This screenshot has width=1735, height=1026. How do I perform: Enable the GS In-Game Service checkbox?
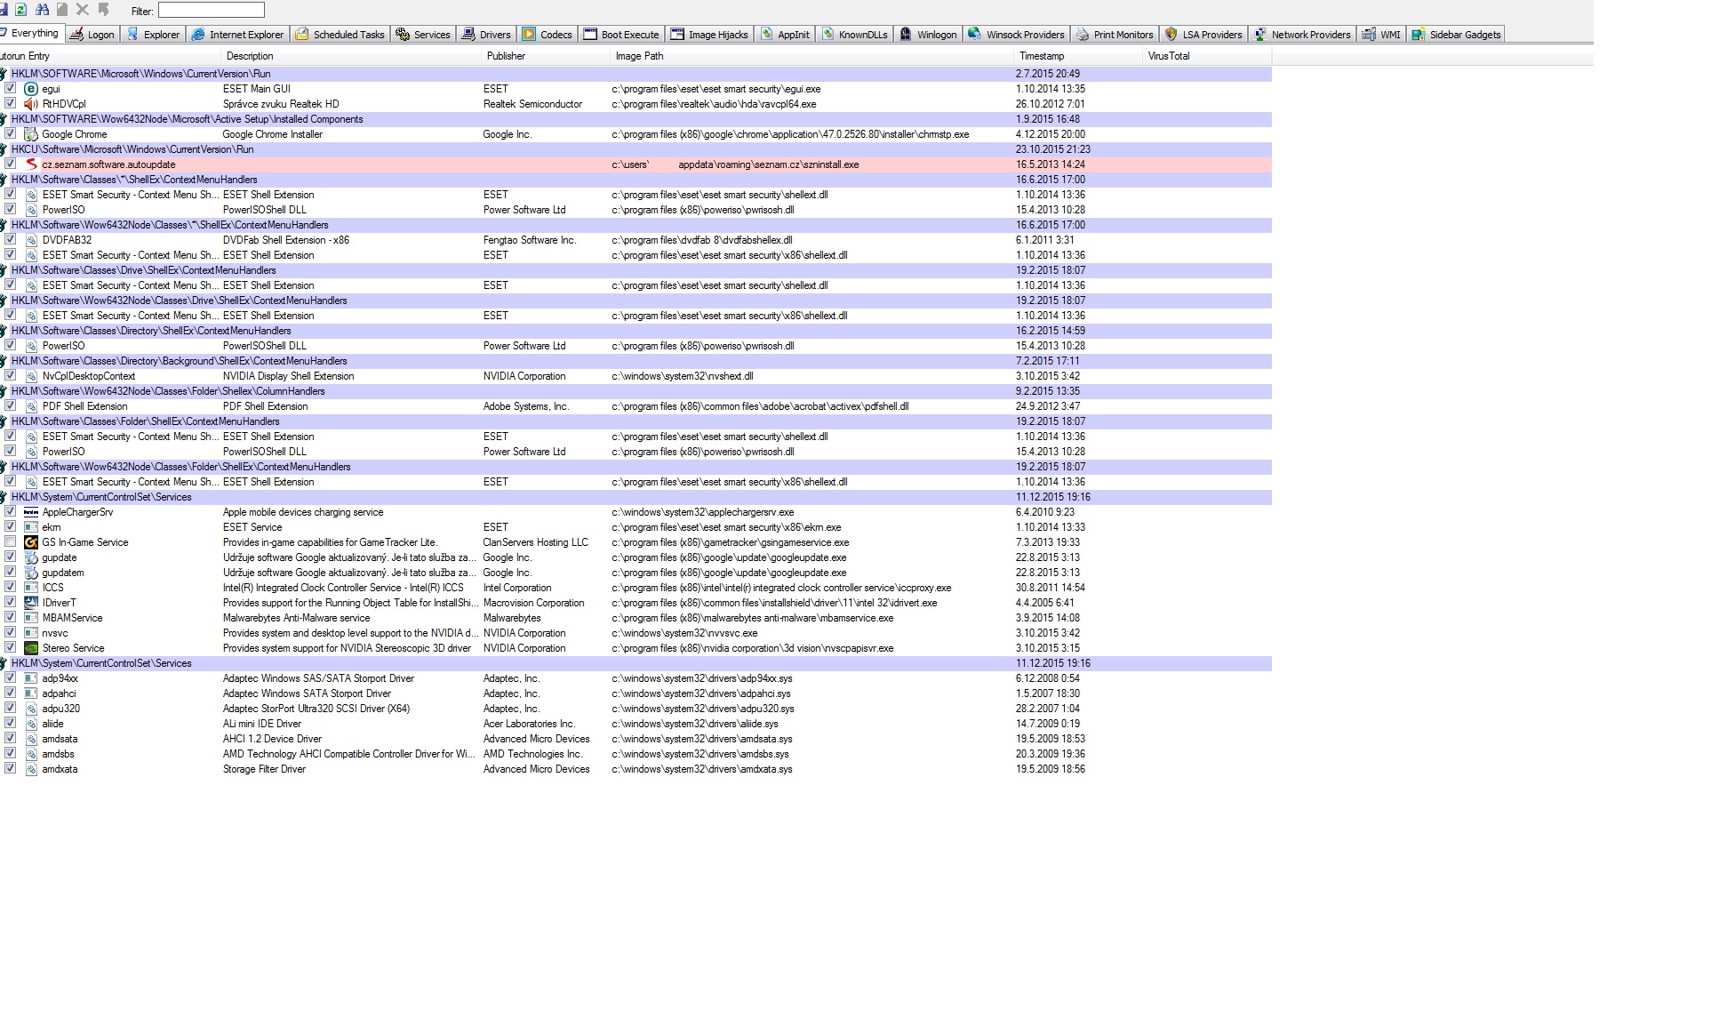point(11,542)
